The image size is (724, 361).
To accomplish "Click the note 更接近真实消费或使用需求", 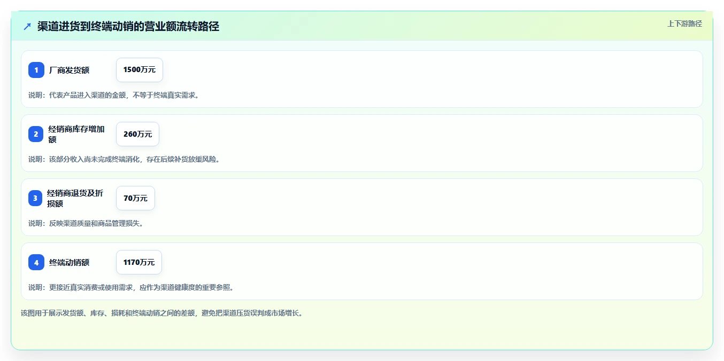I will tap(91, 287).
